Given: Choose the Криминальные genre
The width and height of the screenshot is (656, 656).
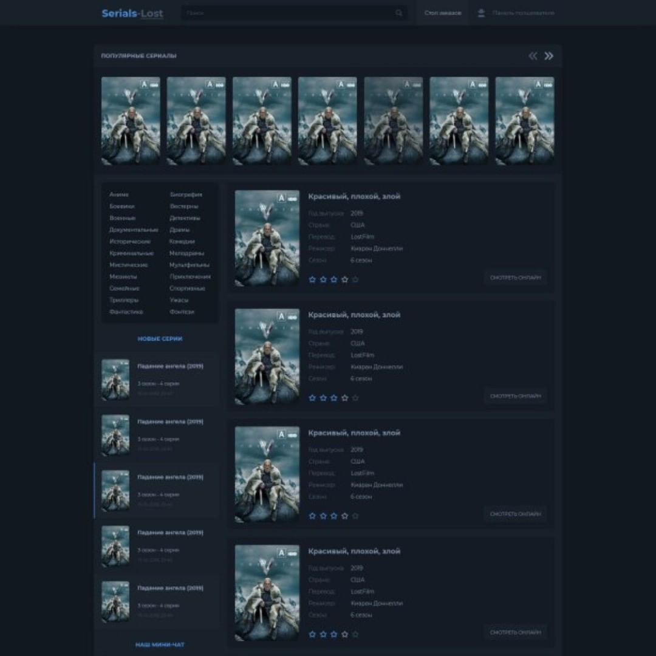Looking at the screenshot, I should [131, 253].
